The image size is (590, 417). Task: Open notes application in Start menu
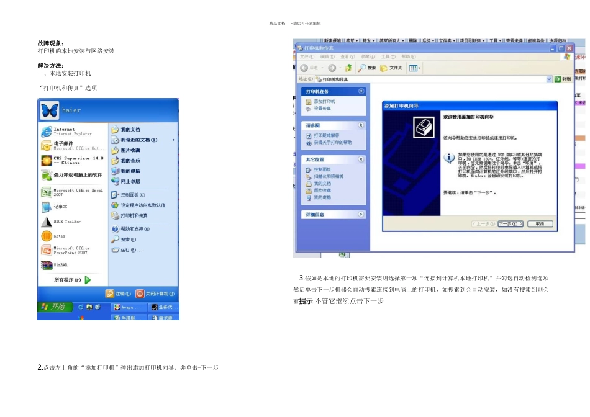click(53, 236)
